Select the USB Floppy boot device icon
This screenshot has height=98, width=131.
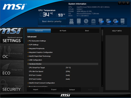pyautogui.click(x=108, y=22)
